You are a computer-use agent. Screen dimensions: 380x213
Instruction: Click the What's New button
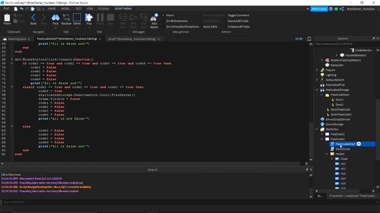[319, 9]
